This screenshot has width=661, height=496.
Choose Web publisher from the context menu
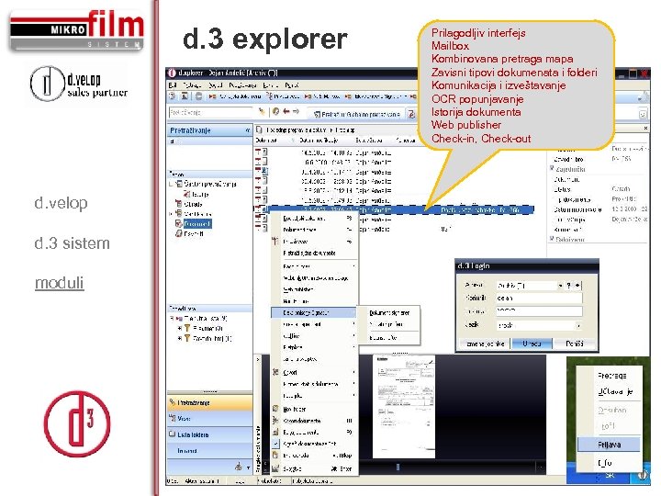tap(298, 289)
